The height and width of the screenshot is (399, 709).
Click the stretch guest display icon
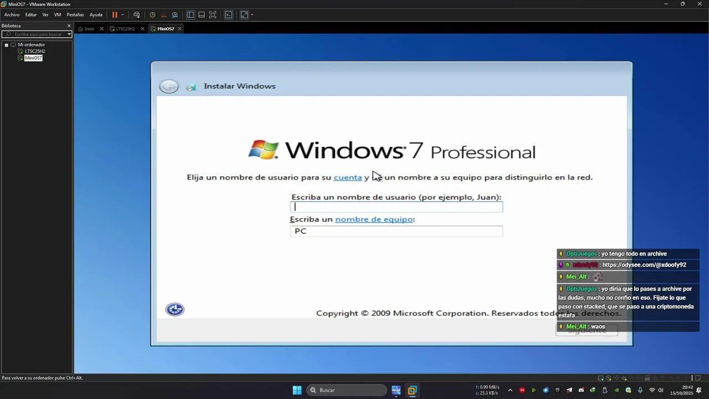pos(244,15)
